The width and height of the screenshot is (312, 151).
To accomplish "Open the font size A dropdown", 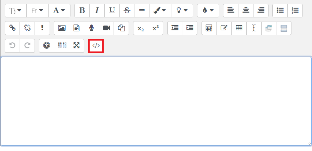I will [x=59, y=11].
